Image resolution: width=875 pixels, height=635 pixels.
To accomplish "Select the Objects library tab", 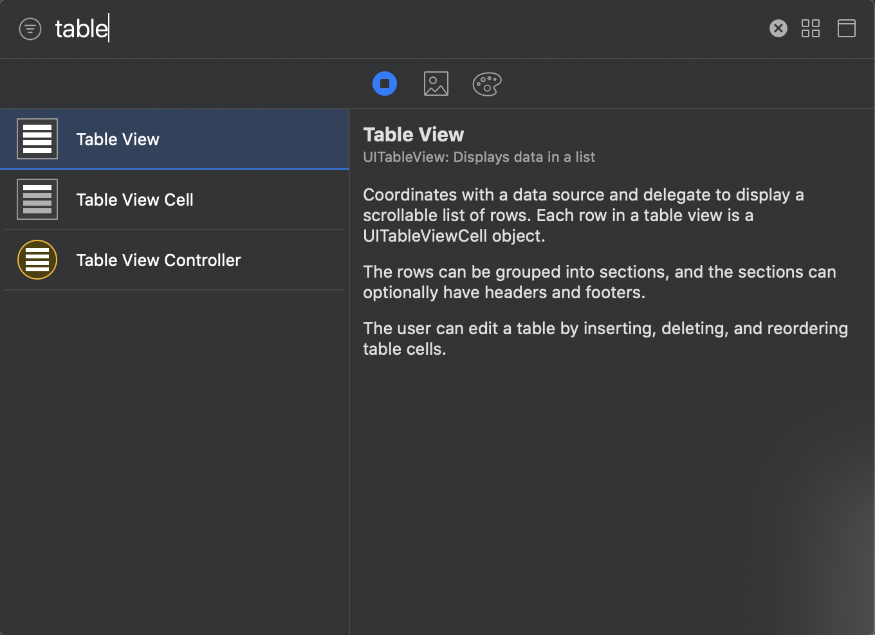I will [385, 84].
